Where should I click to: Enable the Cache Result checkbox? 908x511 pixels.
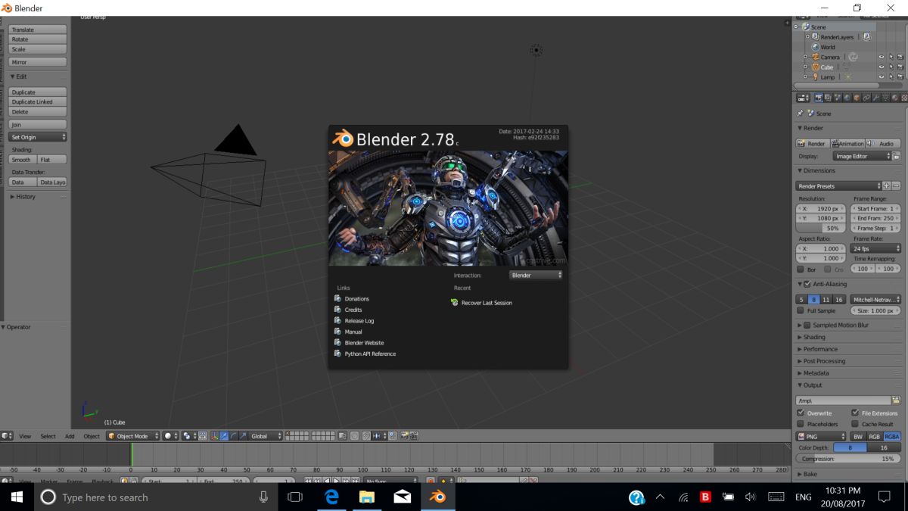point(855,424)
